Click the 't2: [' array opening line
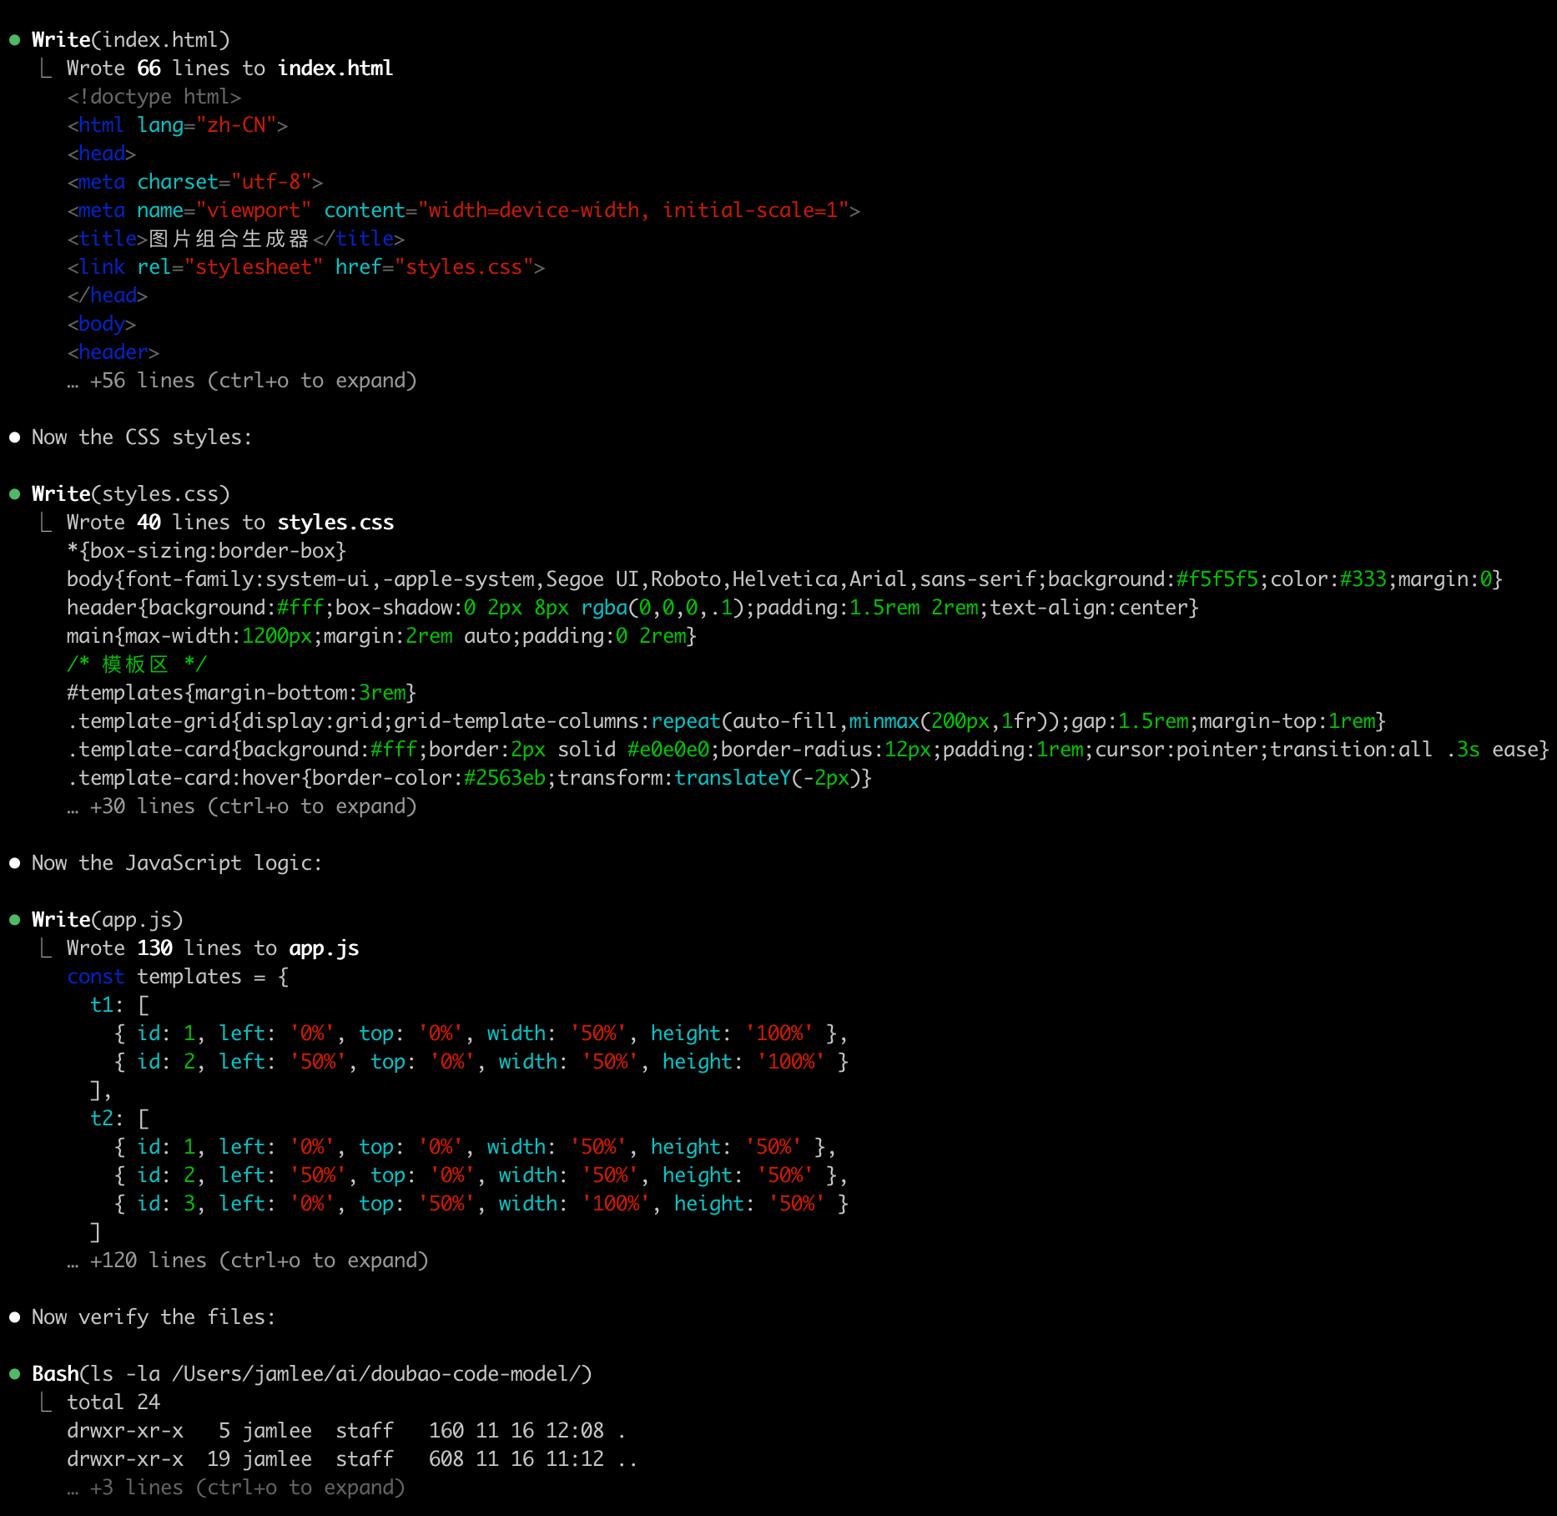This screenshot has width=1557, height=1516. pos(119,1119)
